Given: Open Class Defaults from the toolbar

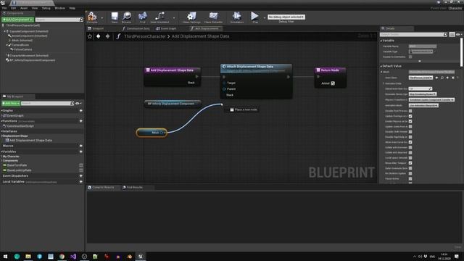Looking at the screenshot, I should (213, 17).
